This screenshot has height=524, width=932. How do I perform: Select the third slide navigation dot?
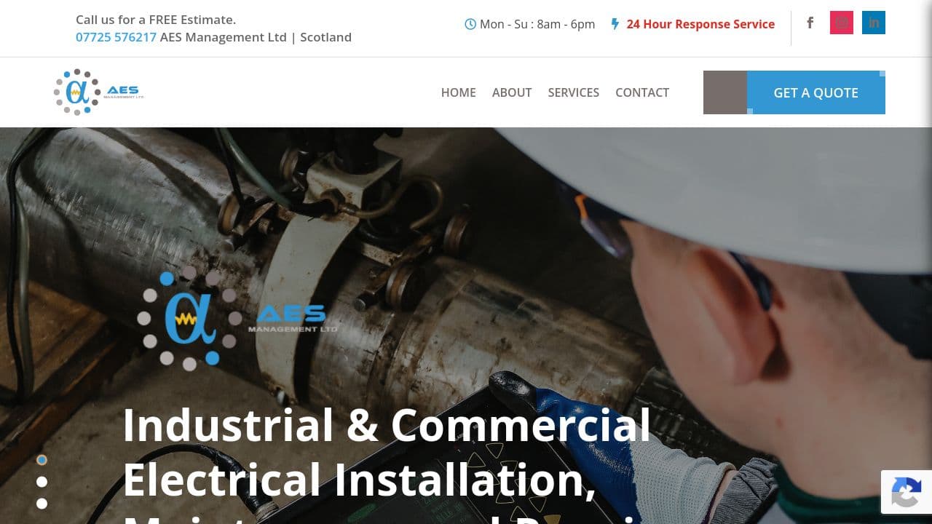click(42, 504)
